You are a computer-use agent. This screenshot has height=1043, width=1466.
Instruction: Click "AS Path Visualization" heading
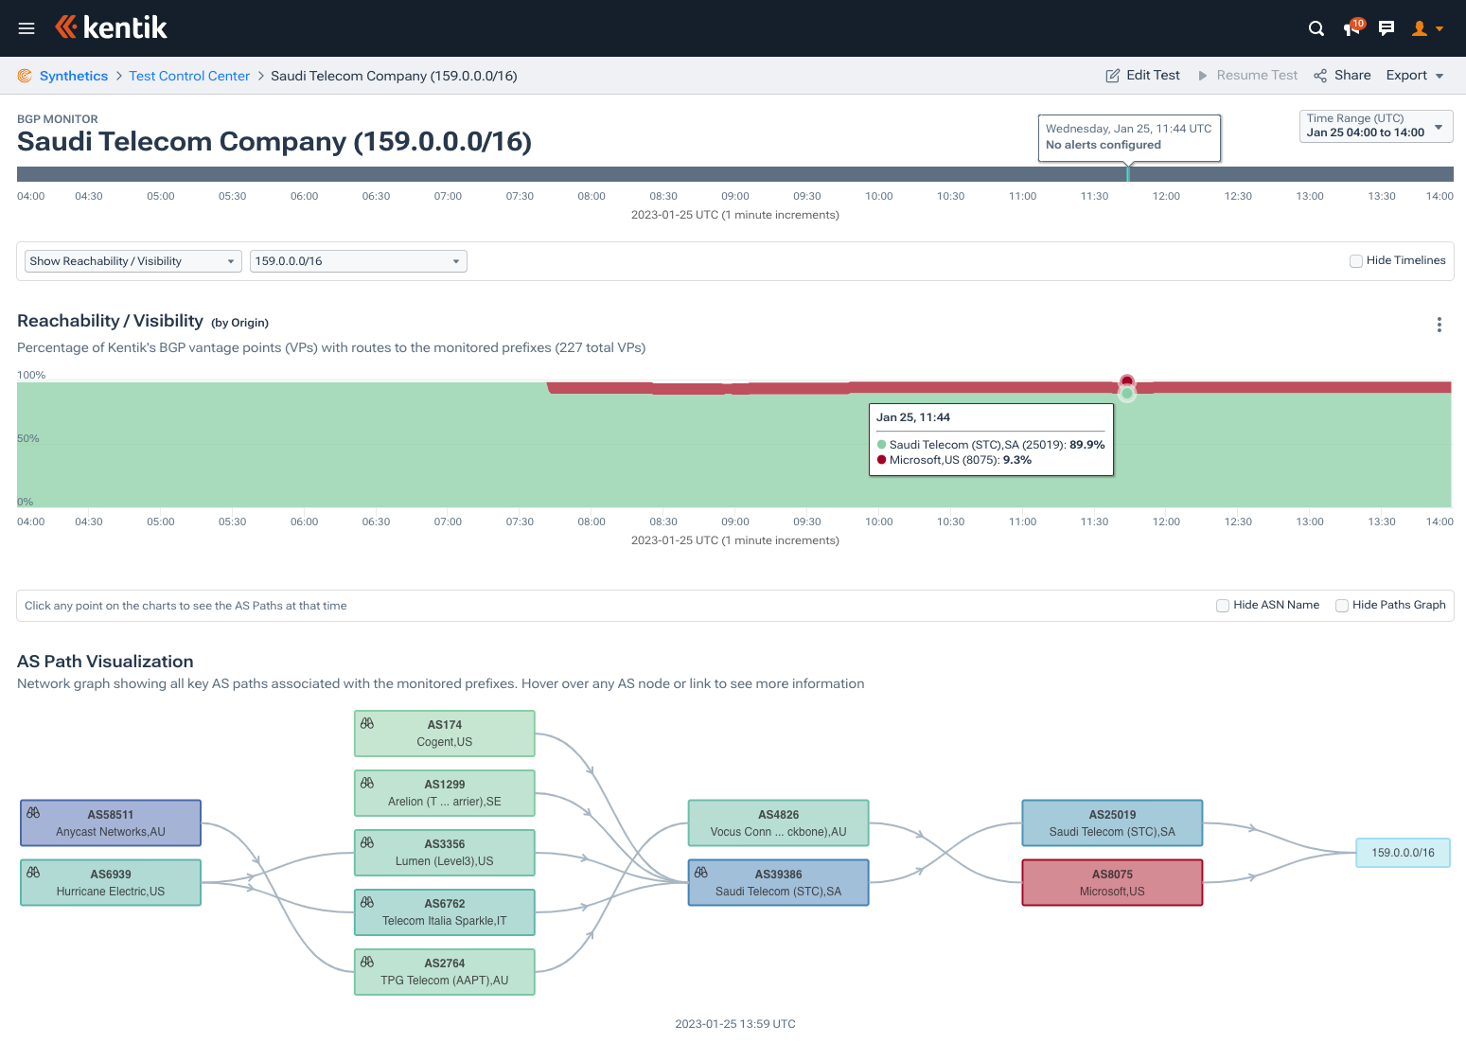click(105, 662)
